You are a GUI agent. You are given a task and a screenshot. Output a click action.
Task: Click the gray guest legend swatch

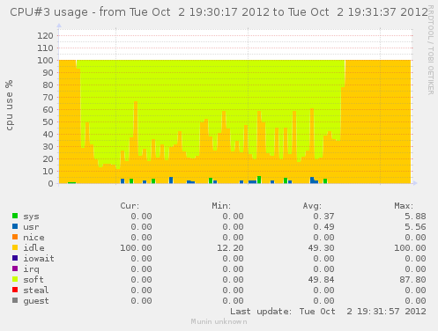pyautogui.click(x=15, y=300)
